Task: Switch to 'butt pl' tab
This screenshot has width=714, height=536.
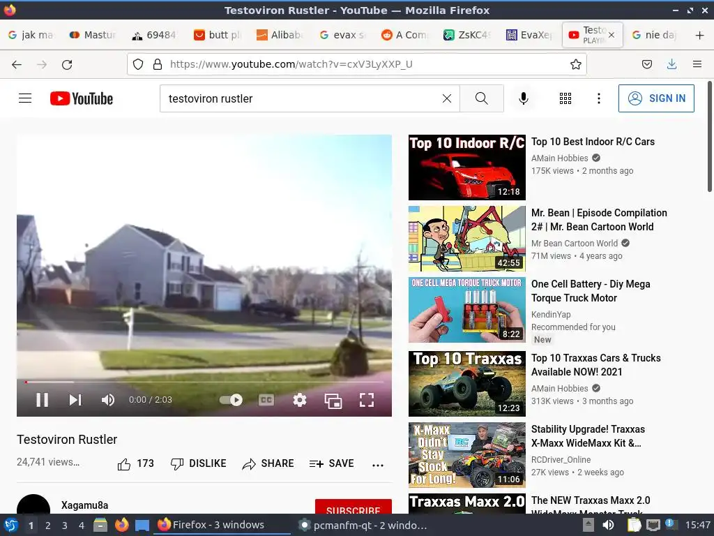Action: 218,35
